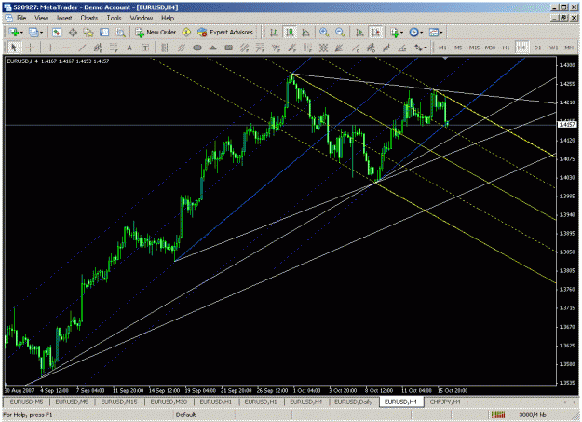Set timeframe to M1
This screenshot has width=582, height=422.
pos(442,48)
